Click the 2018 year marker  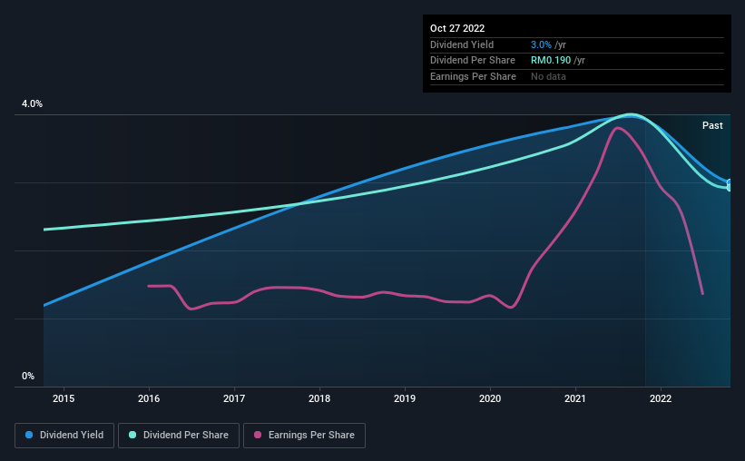319,398
